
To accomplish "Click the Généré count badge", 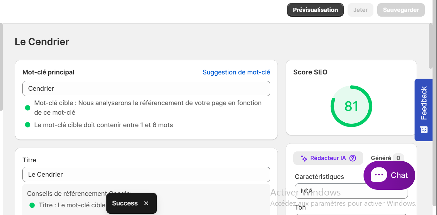I will [398, 158].
